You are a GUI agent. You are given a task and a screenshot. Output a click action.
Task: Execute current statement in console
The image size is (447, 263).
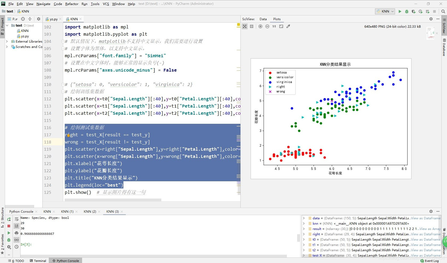[9, 233]
